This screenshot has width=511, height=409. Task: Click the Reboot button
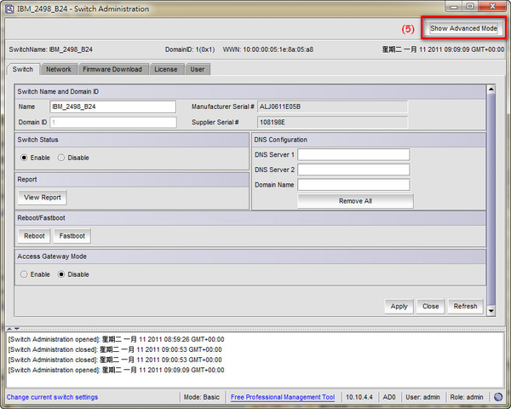[x=34, y=236]
